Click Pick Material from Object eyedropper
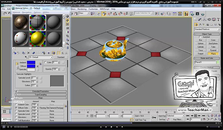This screenshot has width=223, height=130. [x=26, y=57]
